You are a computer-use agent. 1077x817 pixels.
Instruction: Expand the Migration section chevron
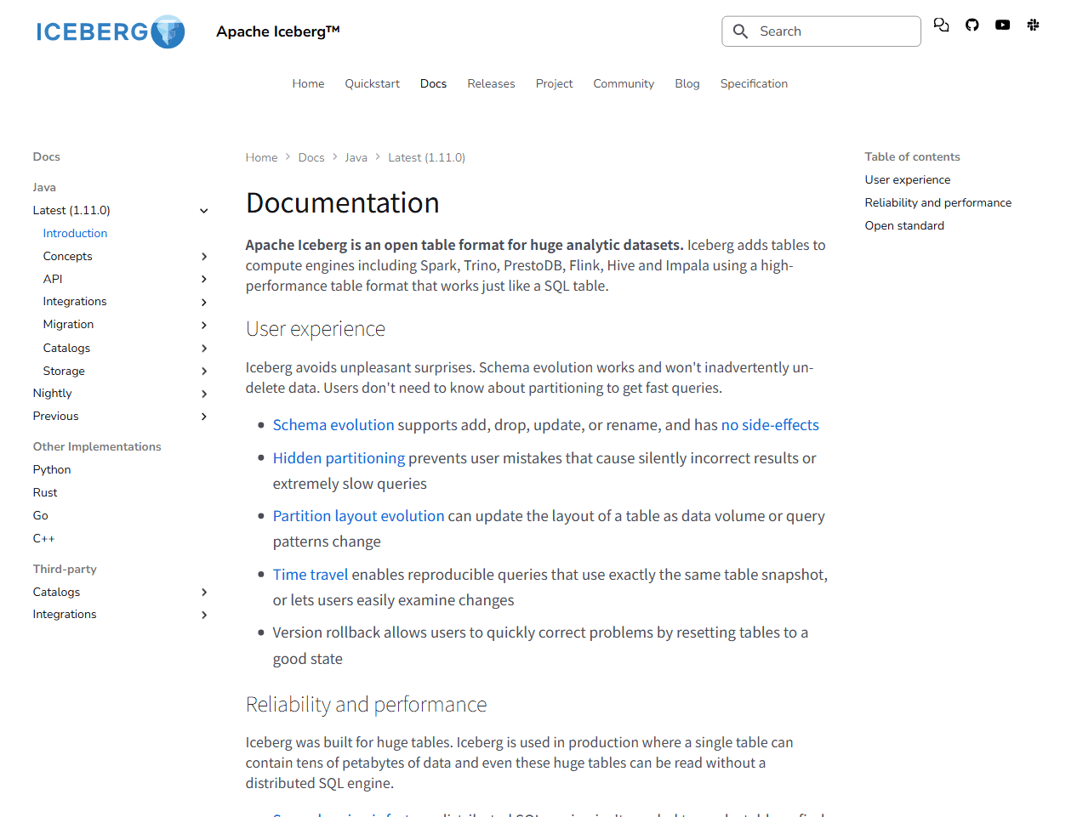click(x=204, y=325)
